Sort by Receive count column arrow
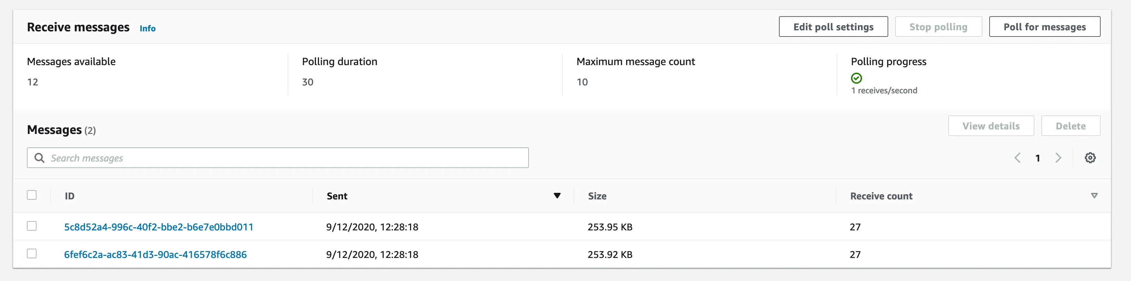Viewport: 1131px width, 281px height. point(1094,196)
